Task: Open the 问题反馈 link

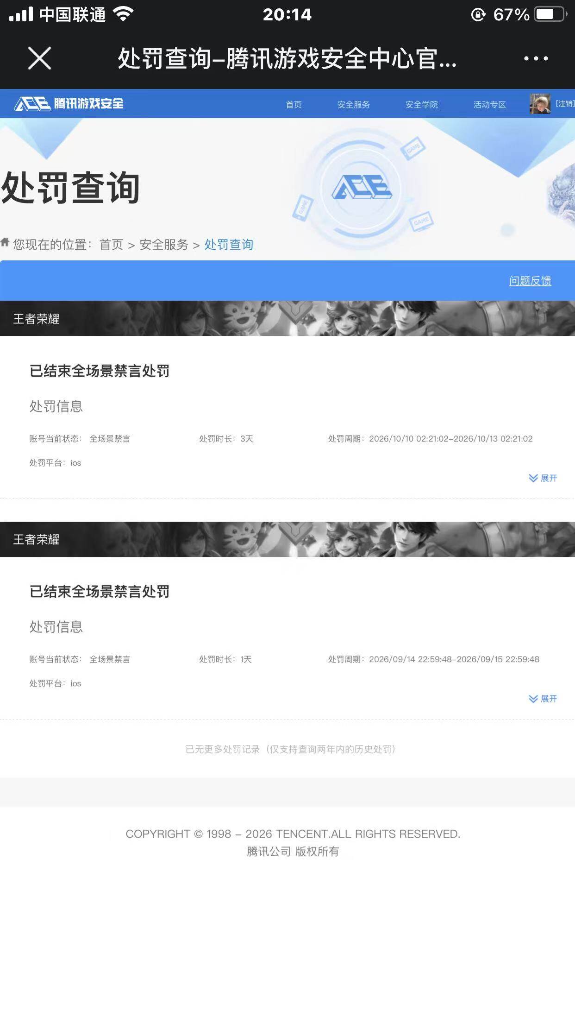Action: pyautogui.click(x=530, y=281)
